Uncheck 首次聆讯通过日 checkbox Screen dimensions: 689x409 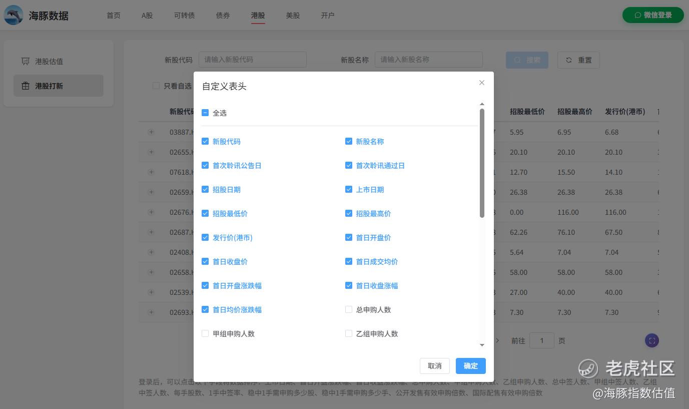[349, 166]
